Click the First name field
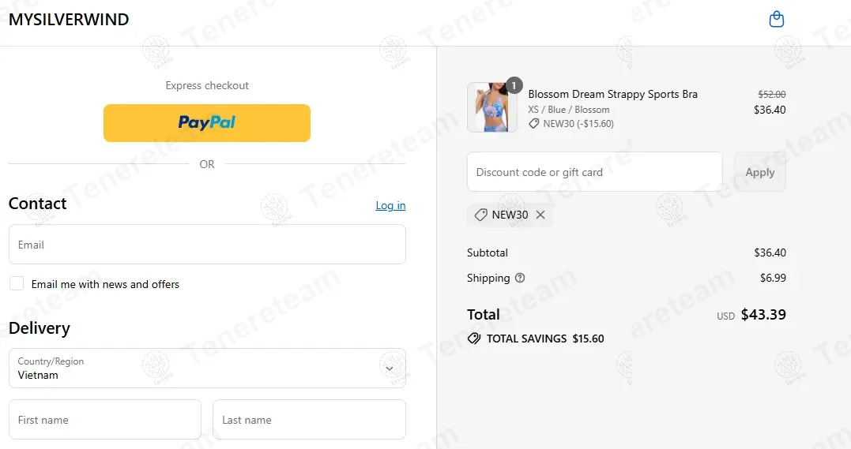851x449 pixels. click(x=105, y=420)
